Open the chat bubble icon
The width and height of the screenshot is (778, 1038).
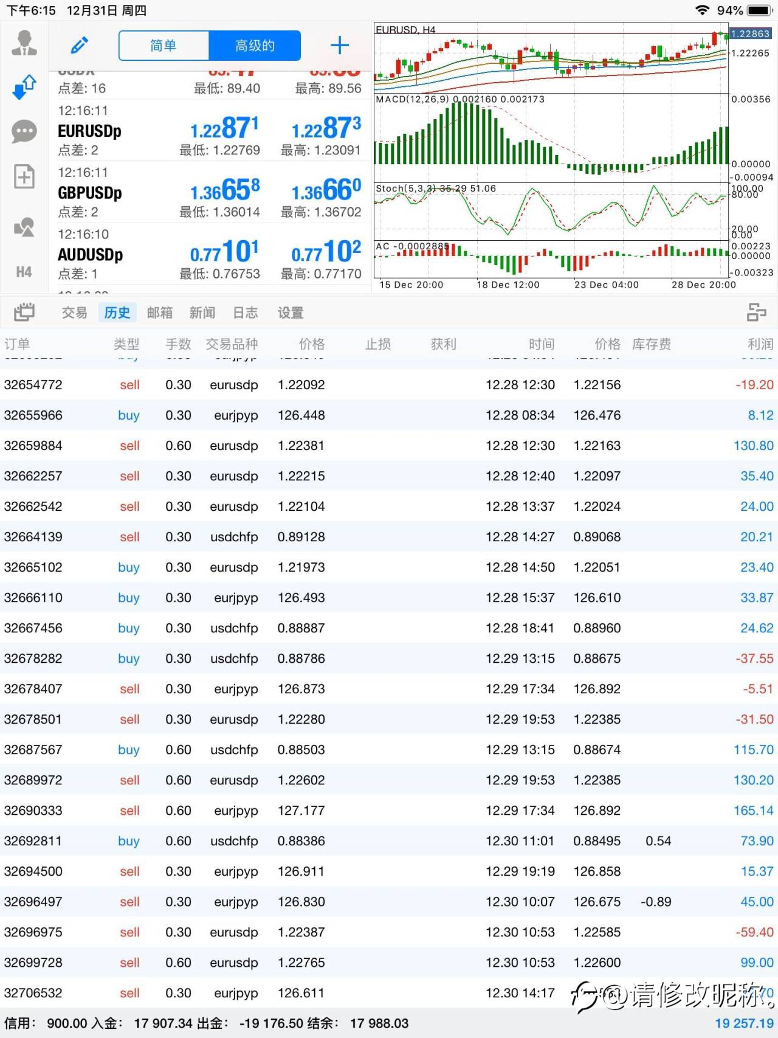tap(24, 132)
